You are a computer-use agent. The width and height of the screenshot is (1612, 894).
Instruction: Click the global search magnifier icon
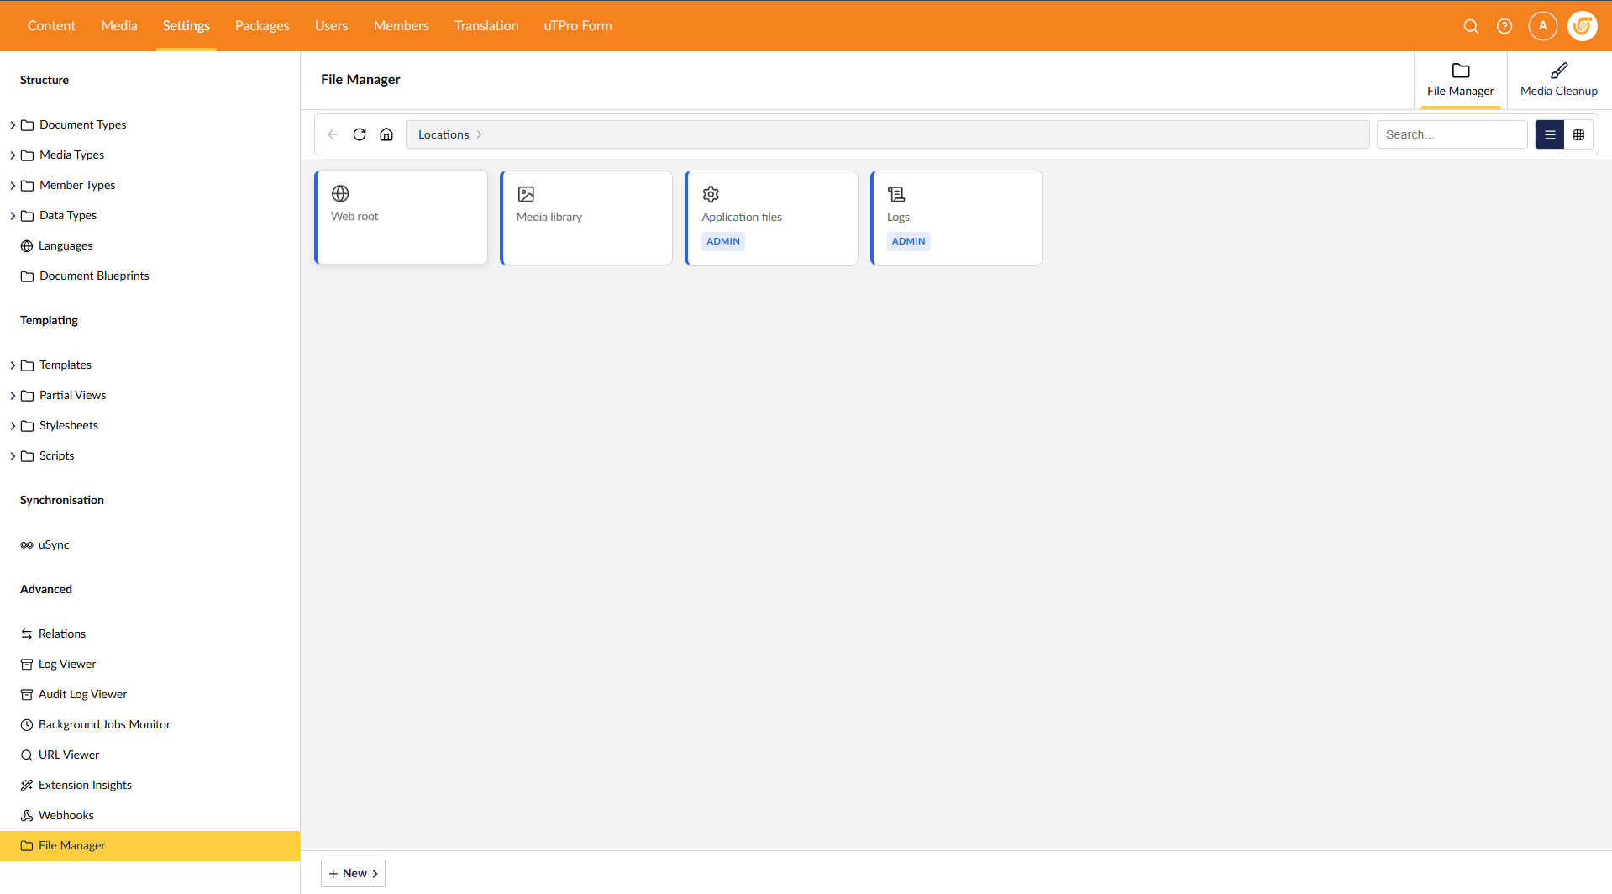1471,26
